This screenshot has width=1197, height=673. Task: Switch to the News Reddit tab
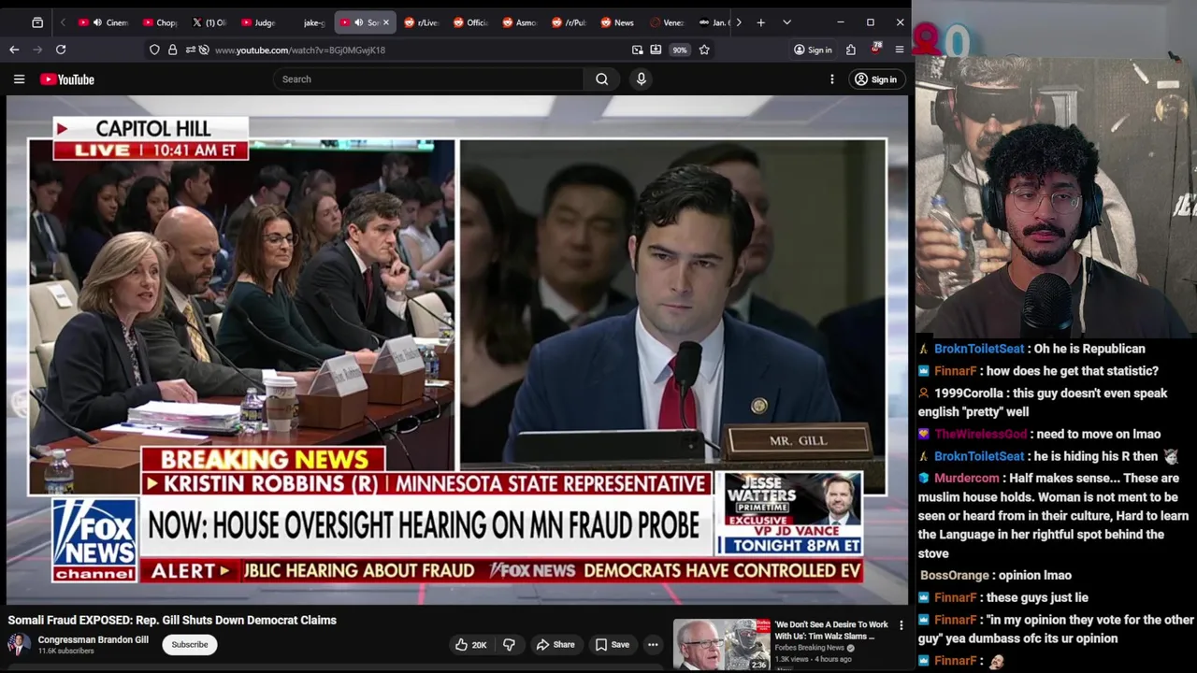617,22
